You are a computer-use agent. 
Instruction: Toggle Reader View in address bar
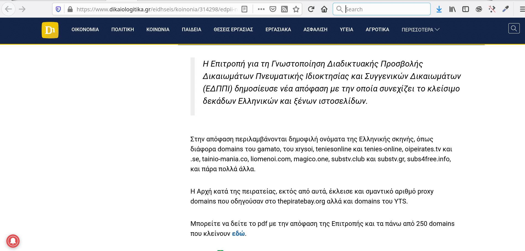click(x=244, y=9)
